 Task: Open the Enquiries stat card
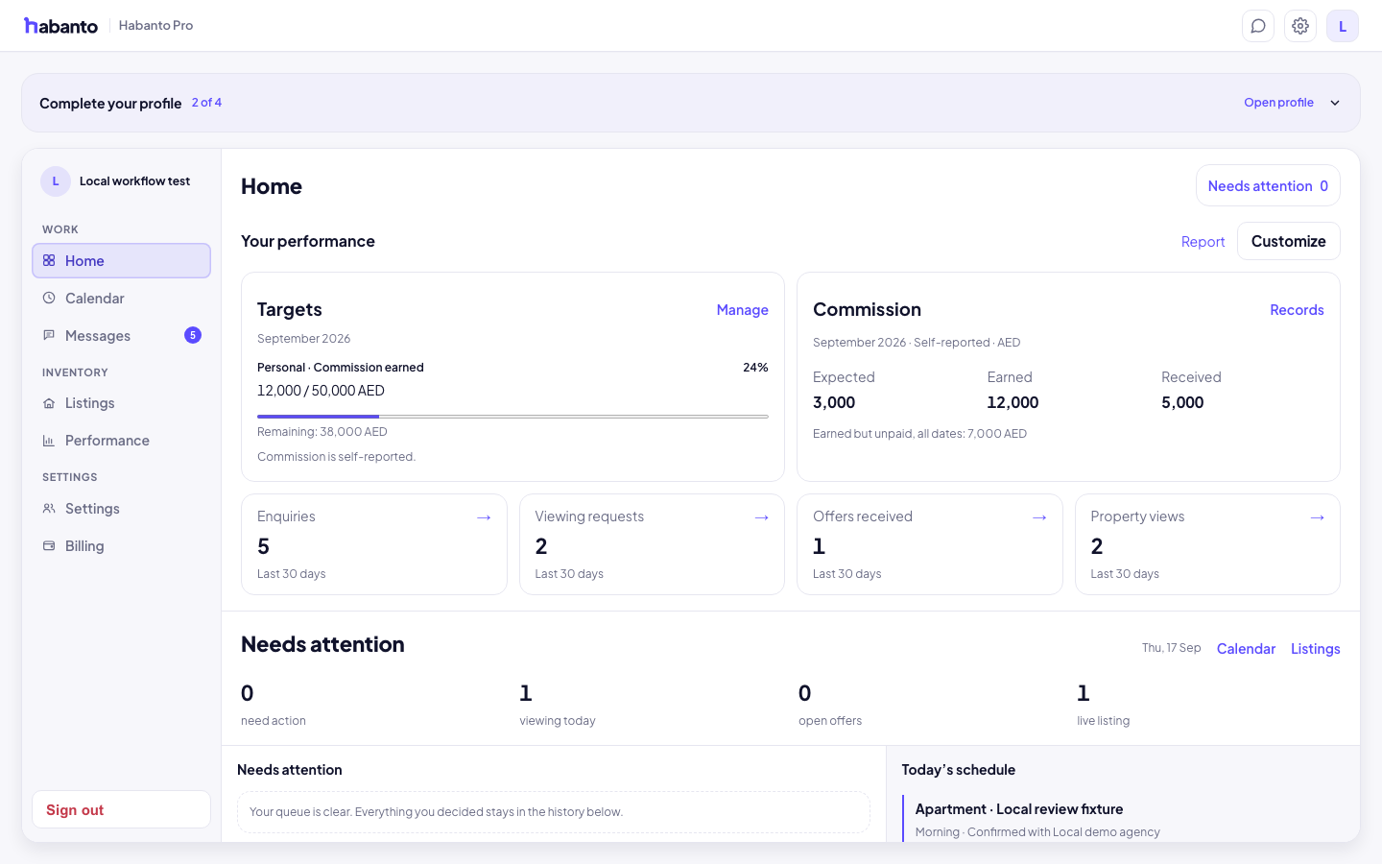pos(374,544)
